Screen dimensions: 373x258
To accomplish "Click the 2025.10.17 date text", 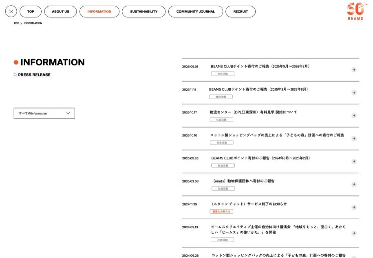I will 190,113.
